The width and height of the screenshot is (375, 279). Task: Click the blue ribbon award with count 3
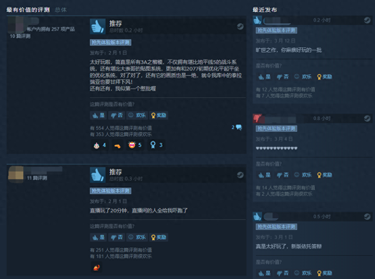tap(156, 145)
